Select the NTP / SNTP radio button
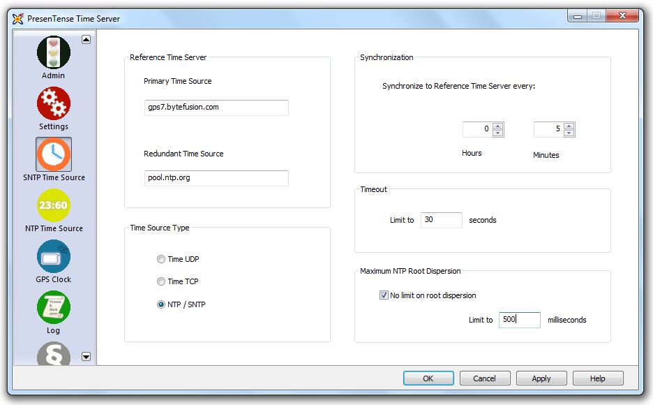 [161, 304]
